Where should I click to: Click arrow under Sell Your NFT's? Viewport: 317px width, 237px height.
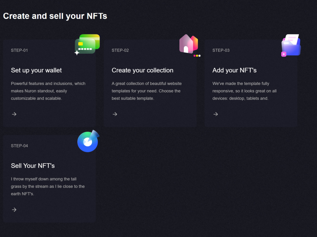pos(14,210)
